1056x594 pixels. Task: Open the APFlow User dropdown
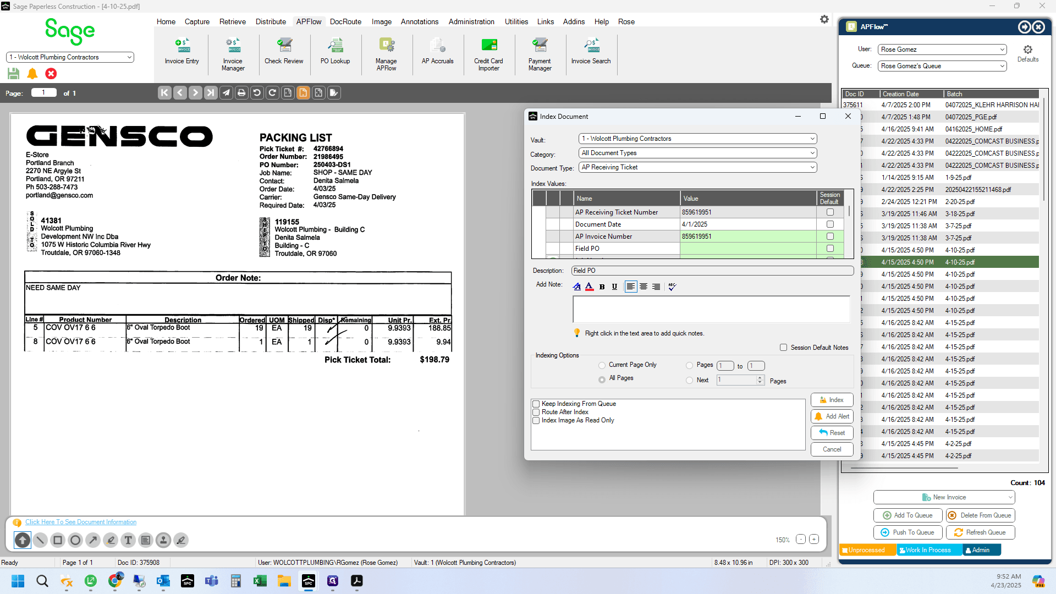click(x=1002, y=50)
